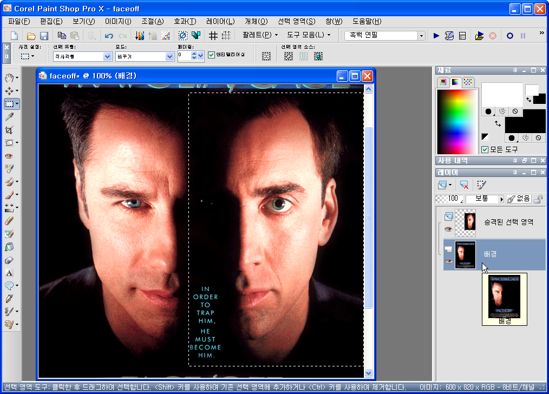Click the feather value input field

pyautogui.click(x=184, y=56)
